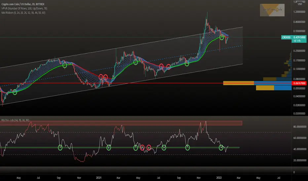The width and height of the screenshot is (308, 181).
Task: Select the RSI Div - Lib indicator label
Action: point(15,120)
